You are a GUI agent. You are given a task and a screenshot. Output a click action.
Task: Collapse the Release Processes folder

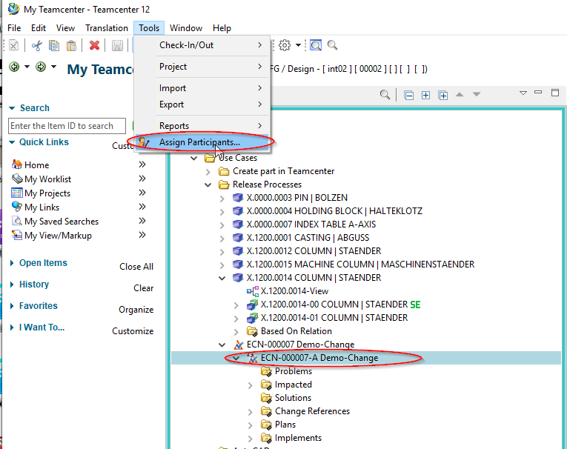[209, 184]
